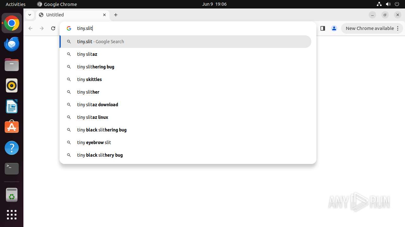Select suggestion tiny slithering bug
Screen dimensions: 405x227
(185, 67)
